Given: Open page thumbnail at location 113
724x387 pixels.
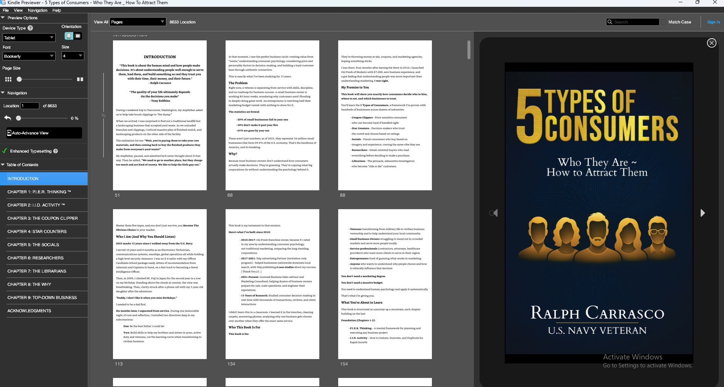Looking at the screenshot, I should (160, 284).
